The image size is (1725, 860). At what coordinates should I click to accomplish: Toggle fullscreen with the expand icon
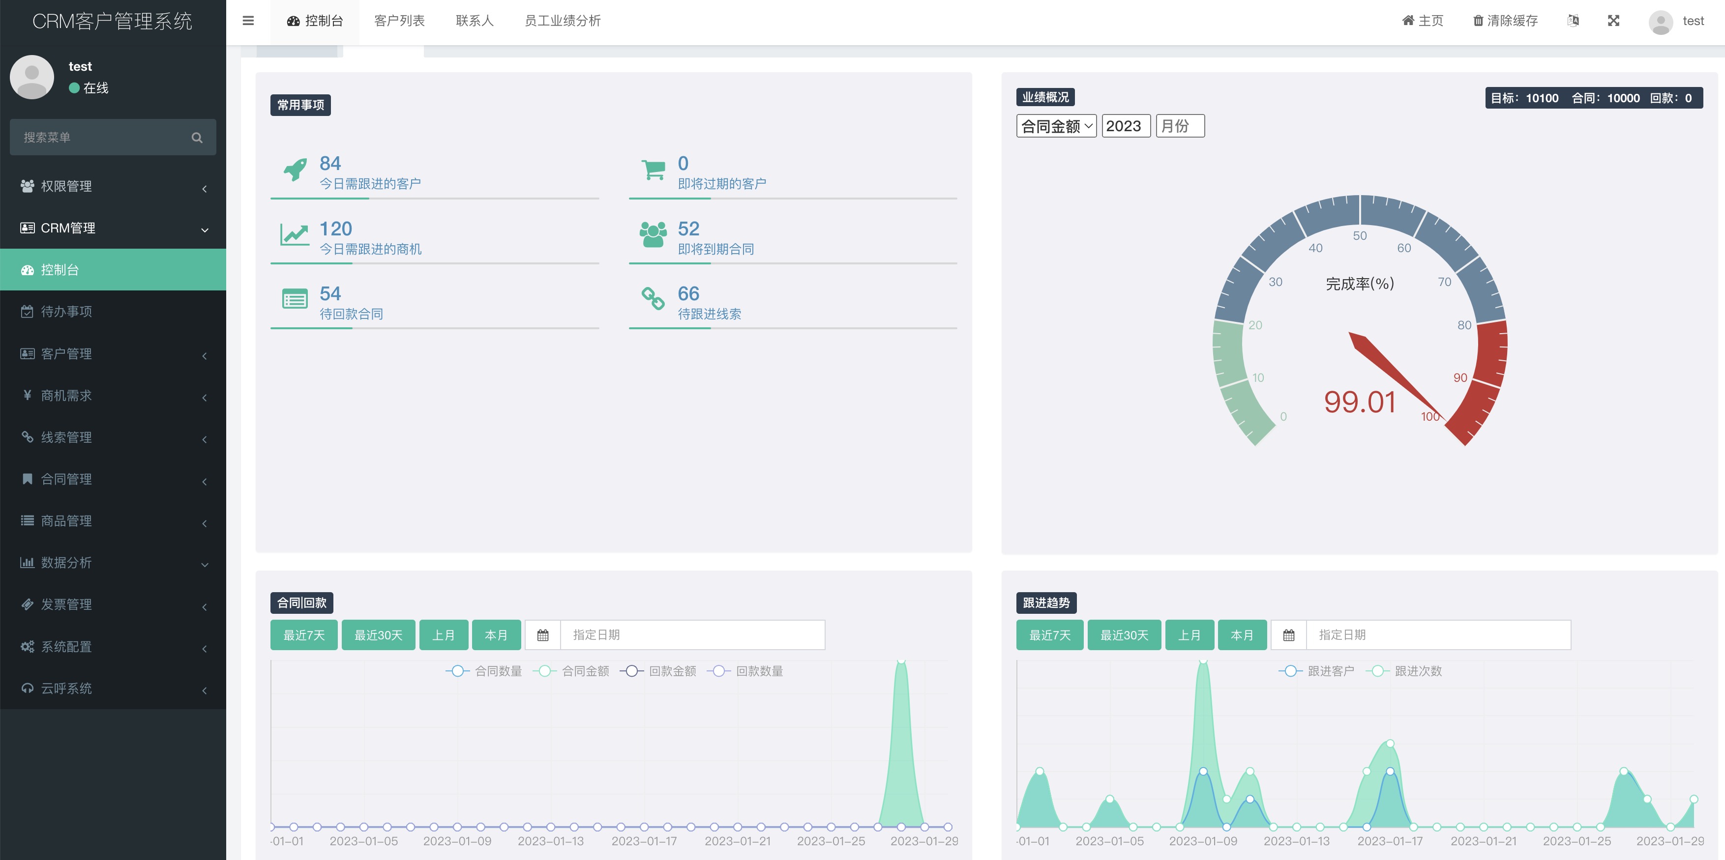pyautogui.click(x=1613, y=21)
